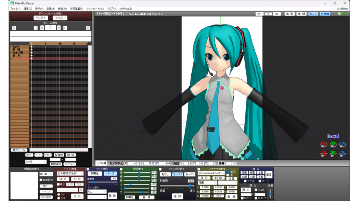Step back one frame (< button)
This screenshot has width=358, height=201.
[42, 28]
